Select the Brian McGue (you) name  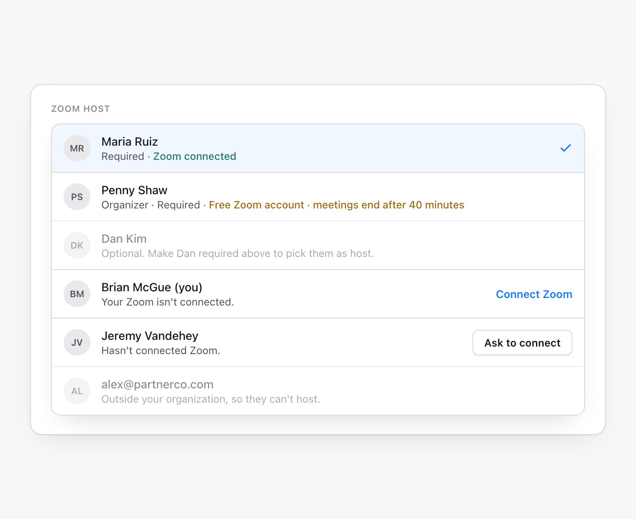tap(152, 288)
